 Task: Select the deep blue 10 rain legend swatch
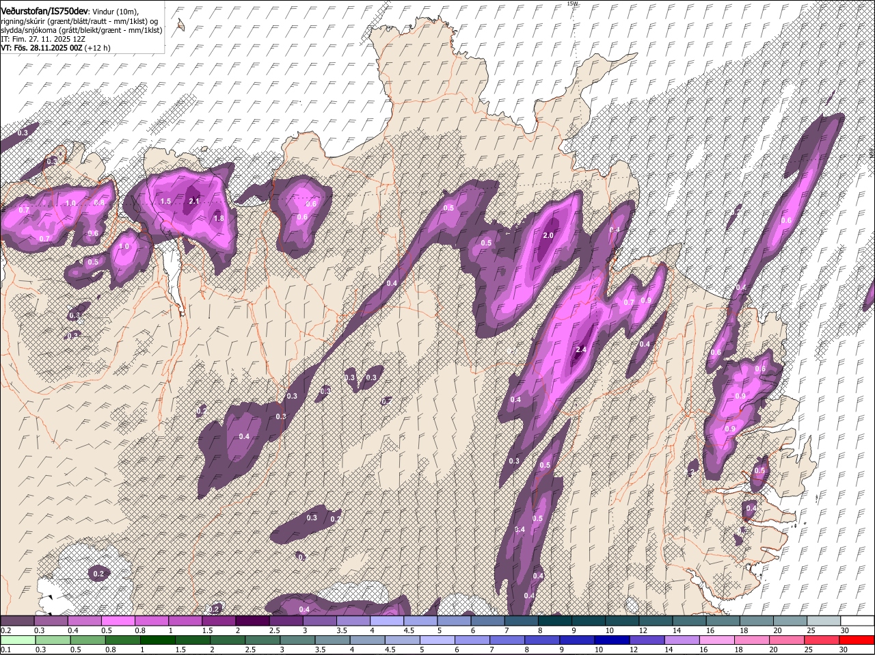pyautogui.click(x=611, y=640)
